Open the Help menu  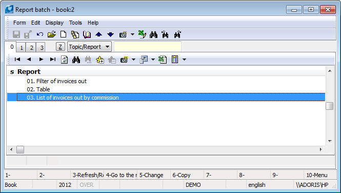(x=93, y=23)
